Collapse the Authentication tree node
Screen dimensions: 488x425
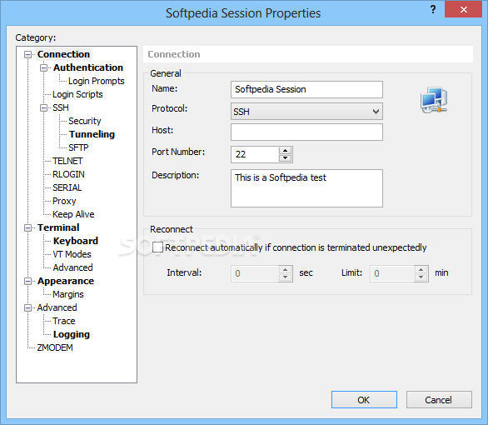(43, 67)
